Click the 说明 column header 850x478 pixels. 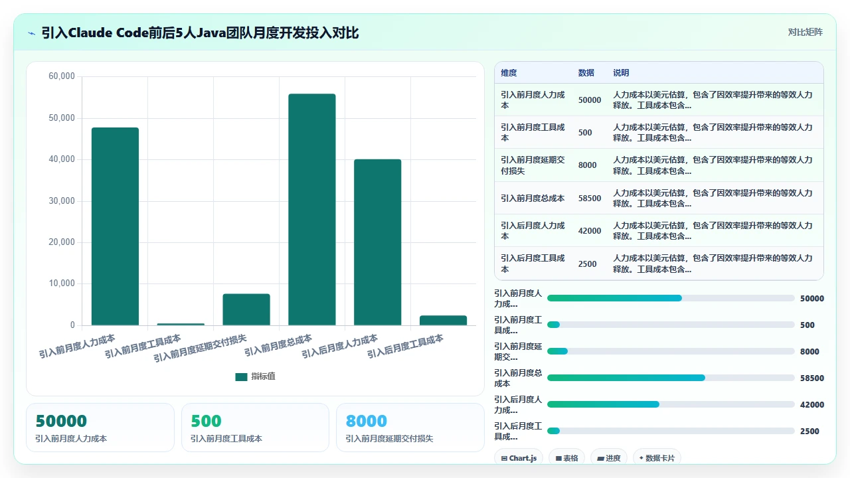pyautogui.click(x=621, y=73)
